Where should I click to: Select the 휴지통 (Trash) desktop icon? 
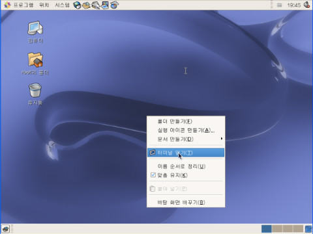[35, 94]
